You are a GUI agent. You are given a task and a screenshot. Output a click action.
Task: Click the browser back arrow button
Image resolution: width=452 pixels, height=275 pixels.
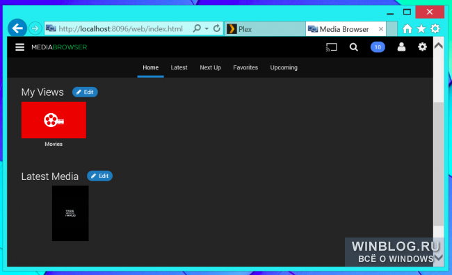click(x=17, y=28)
